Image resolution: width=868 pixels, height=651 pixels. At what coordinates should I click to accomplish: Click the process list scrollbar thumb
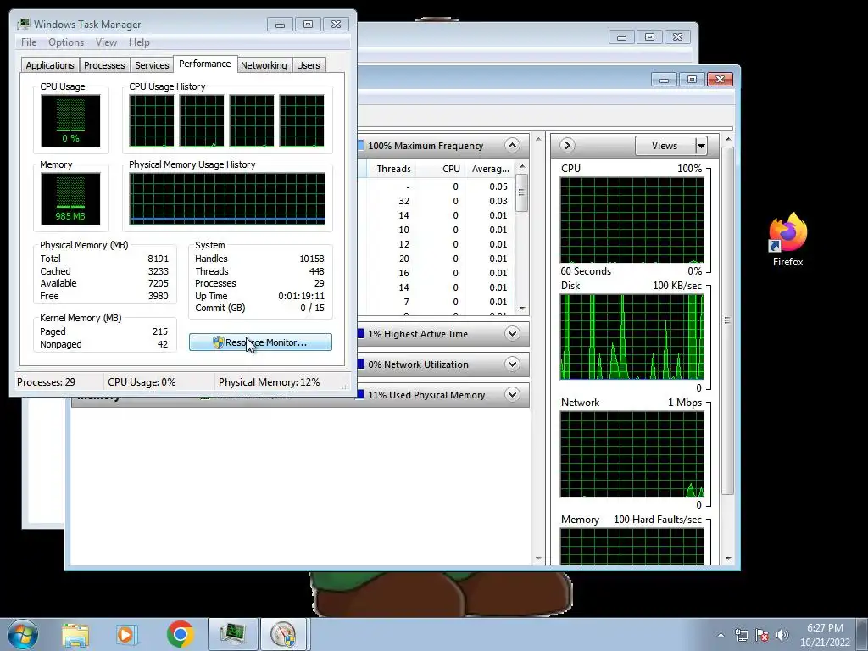521,192
